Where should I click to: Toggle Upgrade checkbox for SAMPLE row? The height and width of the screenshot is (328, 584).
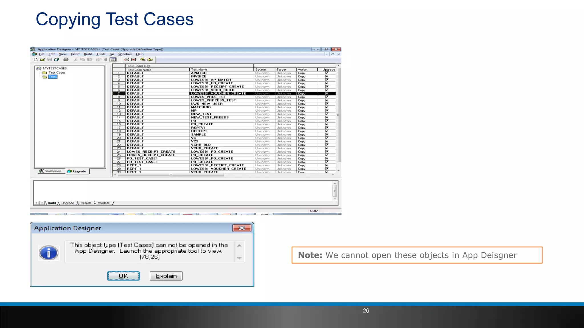(x=327, y=134)
